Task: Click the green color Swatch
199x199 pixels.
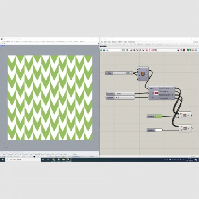Action: [x=158, y=116]
